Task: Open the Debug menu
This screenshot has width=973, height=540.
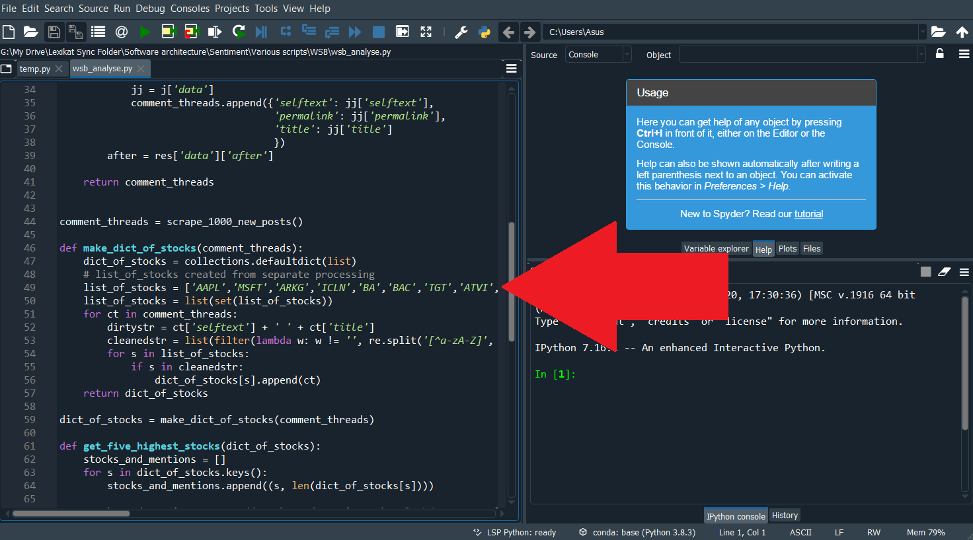Action: [x=150, y=9]
